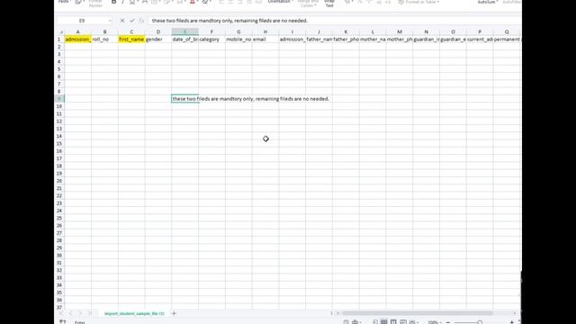Click the scrollbar's right arrow
The width and height of the screenshot is (576, 324).
pos(515,313)
